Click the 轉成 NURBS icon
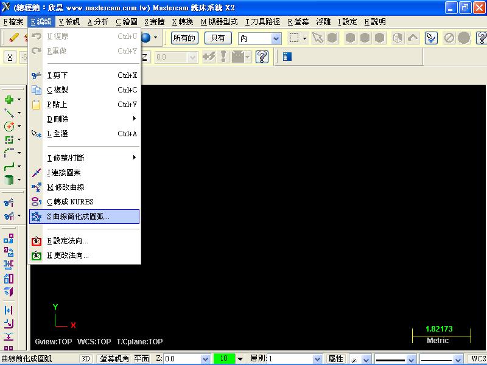This screenshot has width=487, height=365. [37, 202]
